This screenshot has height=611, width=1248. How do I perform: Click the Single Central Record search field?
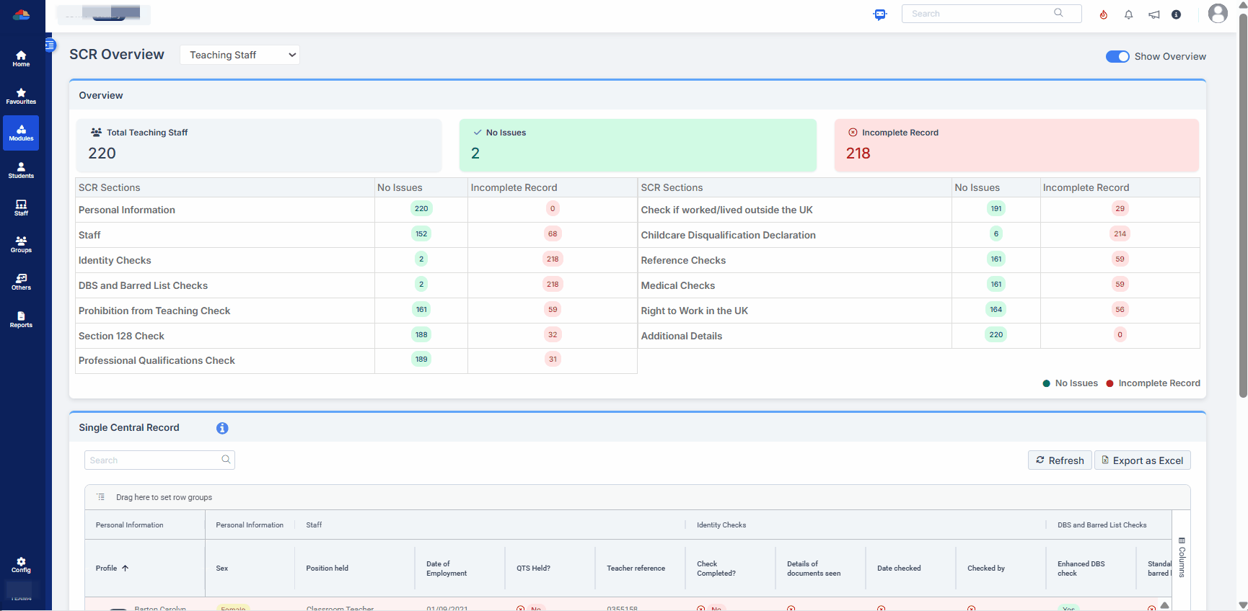click(x=153, y=460)
